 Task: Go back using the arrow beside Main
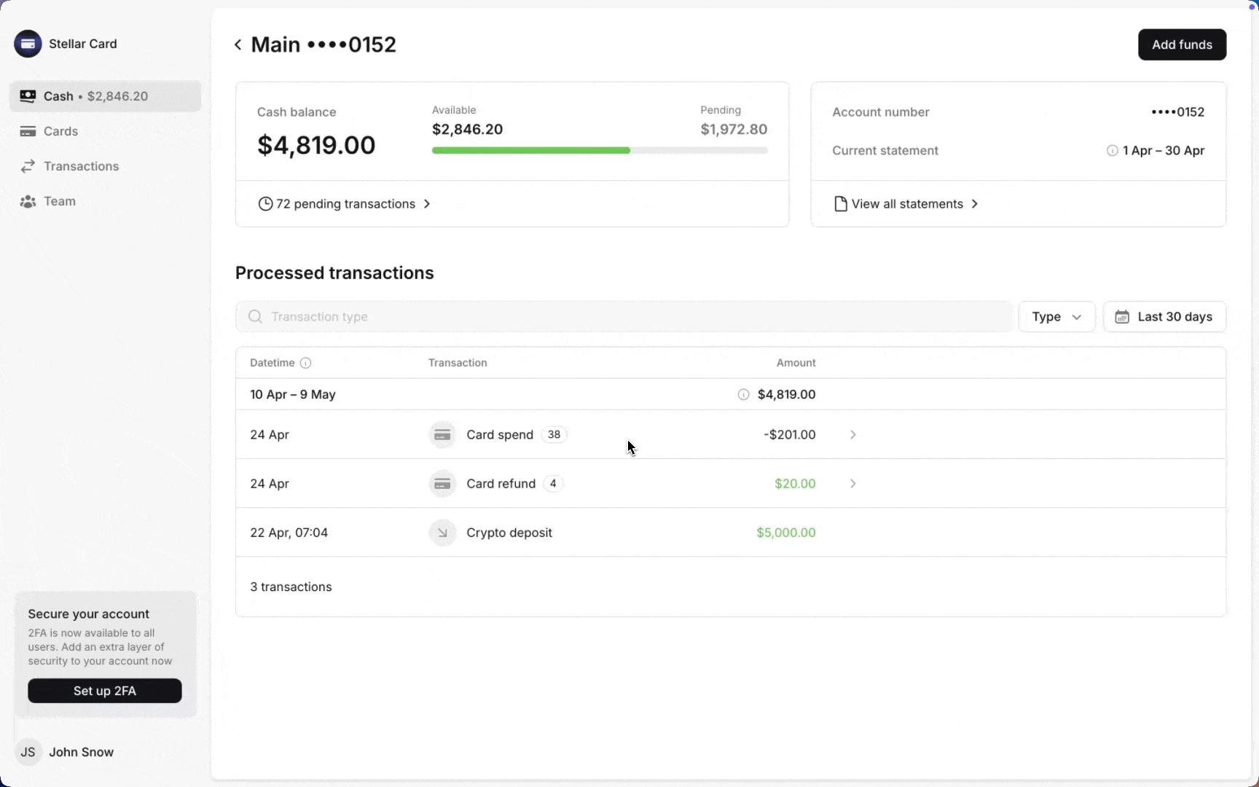click(x=238, y=44)
